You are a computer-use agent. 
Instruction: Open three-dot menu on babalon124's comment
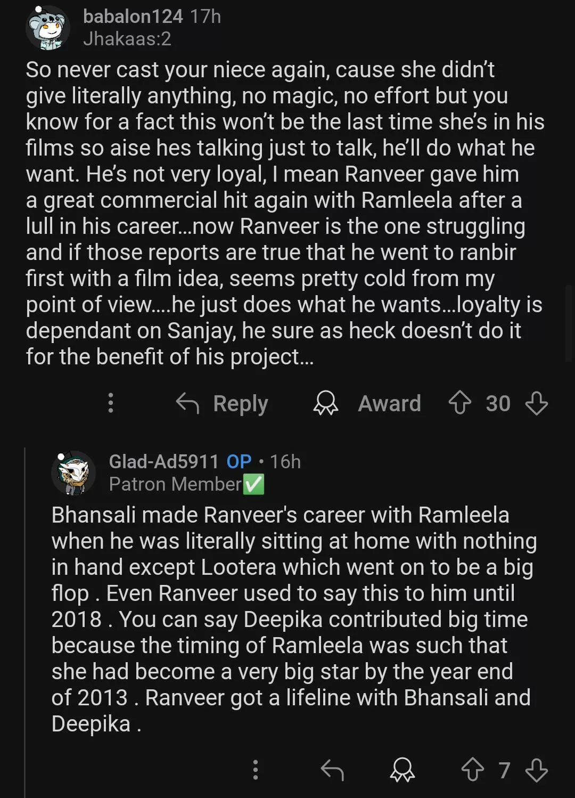click(x=111, y=403)
